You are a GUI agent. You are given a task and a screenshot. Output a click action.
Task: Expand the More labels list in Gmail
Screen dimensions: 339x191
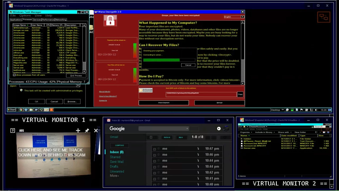click(114, 176)
